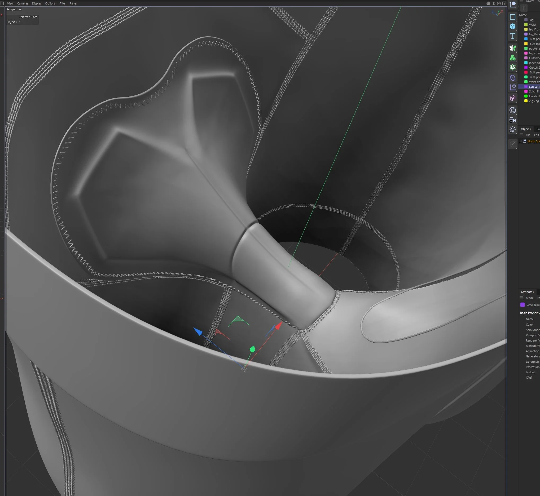Viewport: 540px width, 496px height.
Task: Open the Display viewport menu
Action: pos(37,3)
